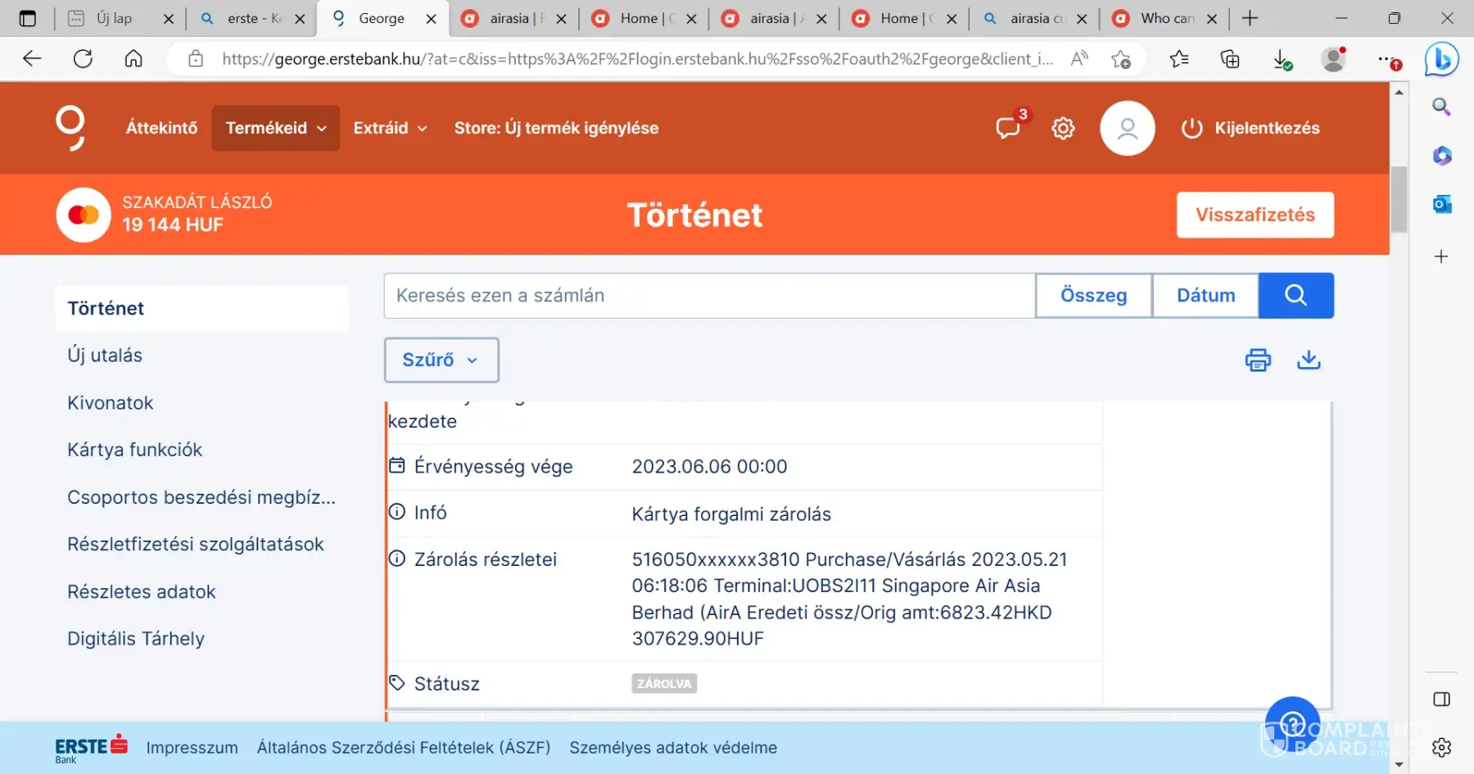
Task: Expand the Extráid dropdown menu
Action: click(x=390, y=128)
